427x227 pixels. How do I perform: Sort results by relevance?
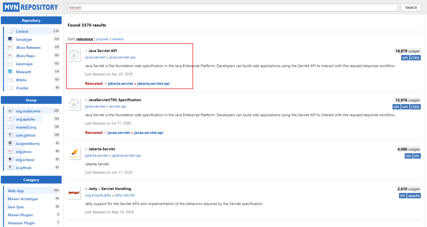85,39
